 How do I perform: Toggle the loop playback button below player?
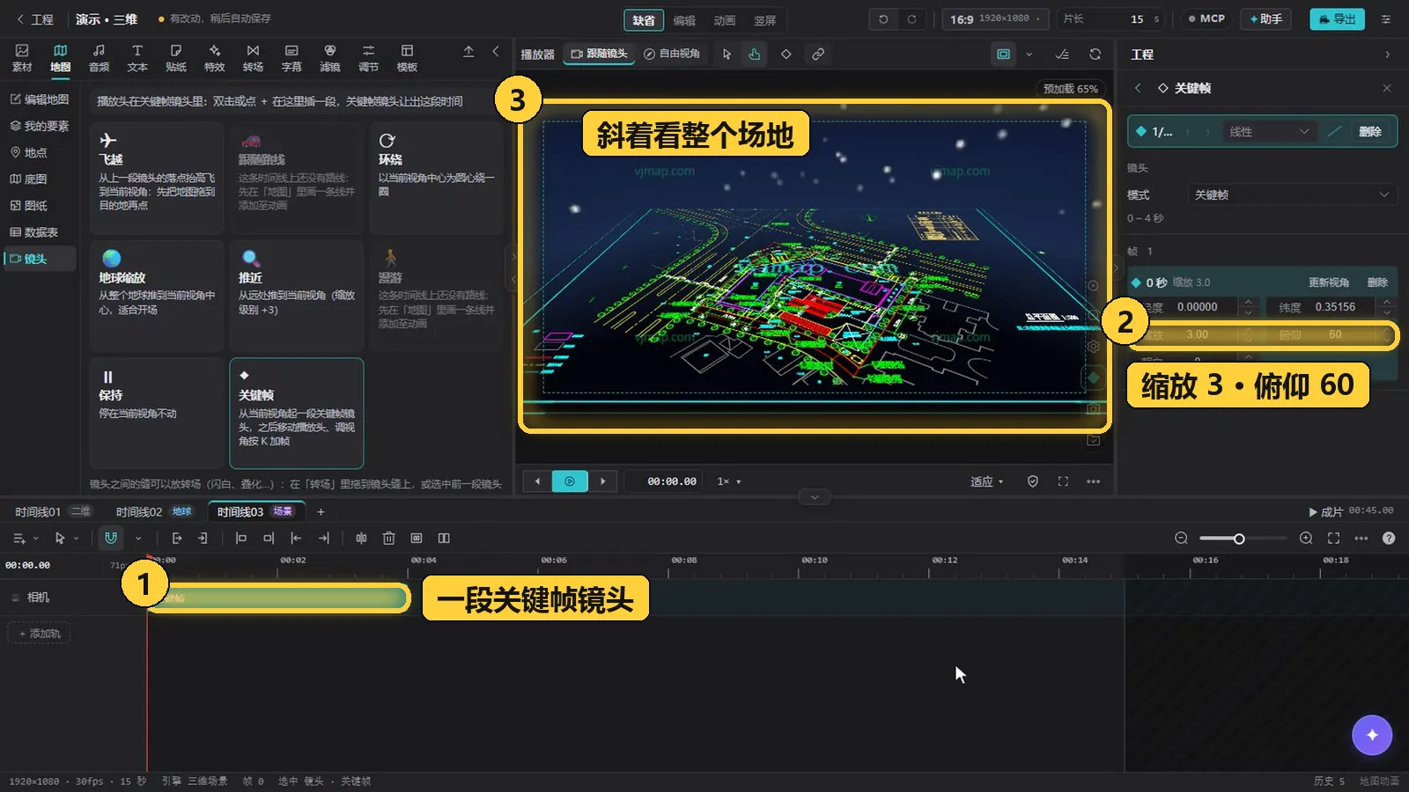570,481
